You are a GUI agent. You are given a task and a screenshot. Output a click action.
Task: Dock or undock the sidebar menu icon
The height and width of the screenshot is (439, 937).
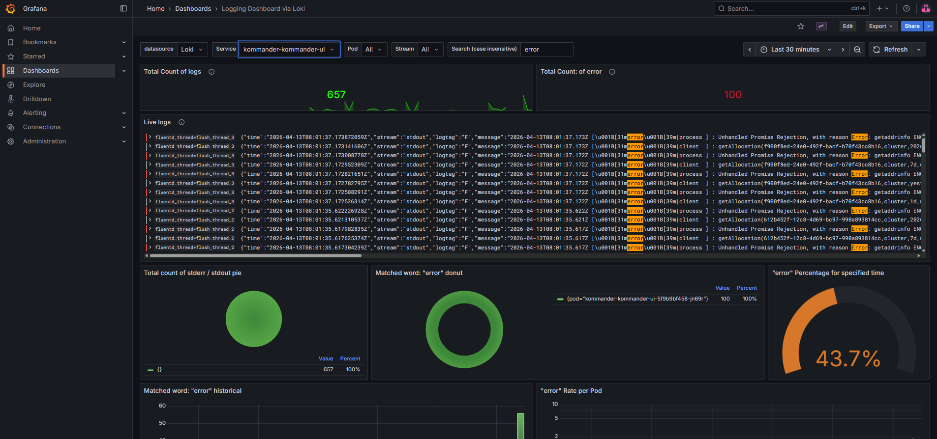click(123, 8)
